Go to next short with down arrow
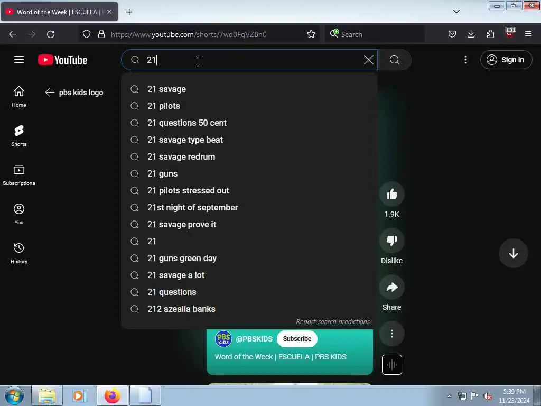 tap(513, 253)
